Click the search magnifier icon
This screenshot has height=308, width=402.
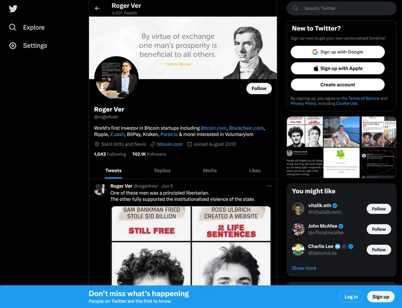pyautogui.click(x=295, y=8)
